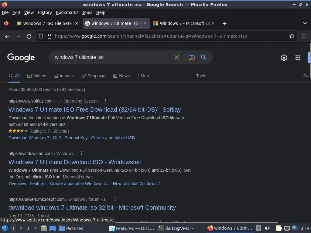Open the Tools menu in menu bar
The height and width of the screenshot is (233, 311).
(87, 12)
